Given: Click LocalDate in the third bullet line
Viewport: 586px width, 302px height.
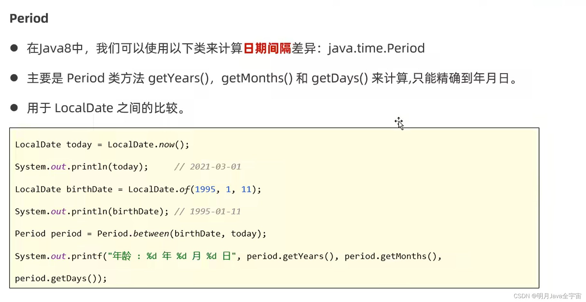Looking at the screenshot, I should (x=84, y=108).
